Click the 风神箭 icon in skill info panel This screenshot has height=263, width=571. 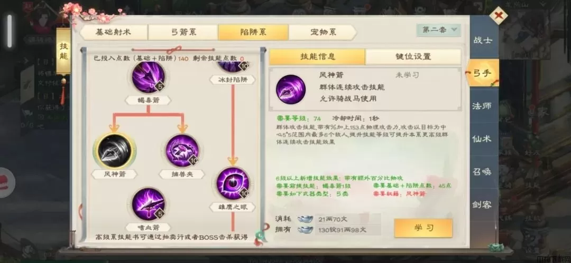[x=291, y=90]
